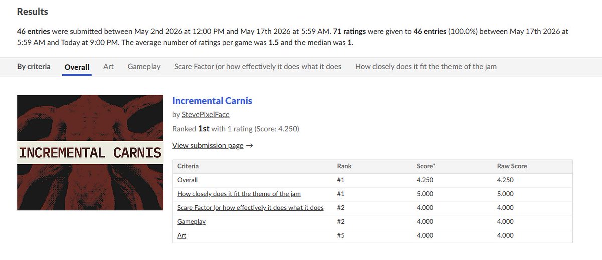Click the #1 rank in Overall row

click(x=341, y=180)
